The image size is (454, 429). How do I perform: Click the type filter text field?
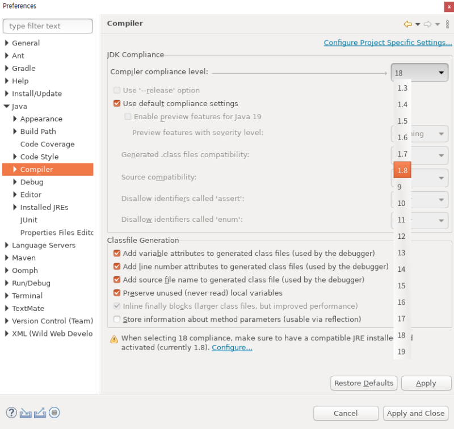point(48,26)
